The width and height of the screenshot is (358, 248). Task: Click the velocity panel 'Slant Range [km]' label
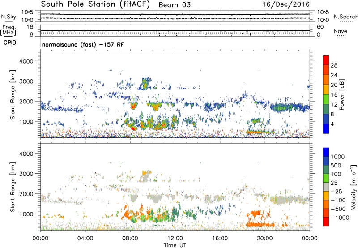[x=13, y=187]
